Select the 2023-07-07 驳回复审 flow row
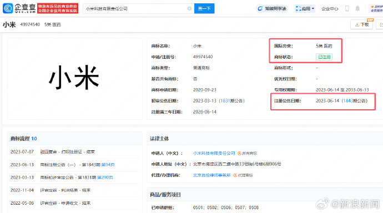Screen dimensions: 383x213 (x=75, y=152)
